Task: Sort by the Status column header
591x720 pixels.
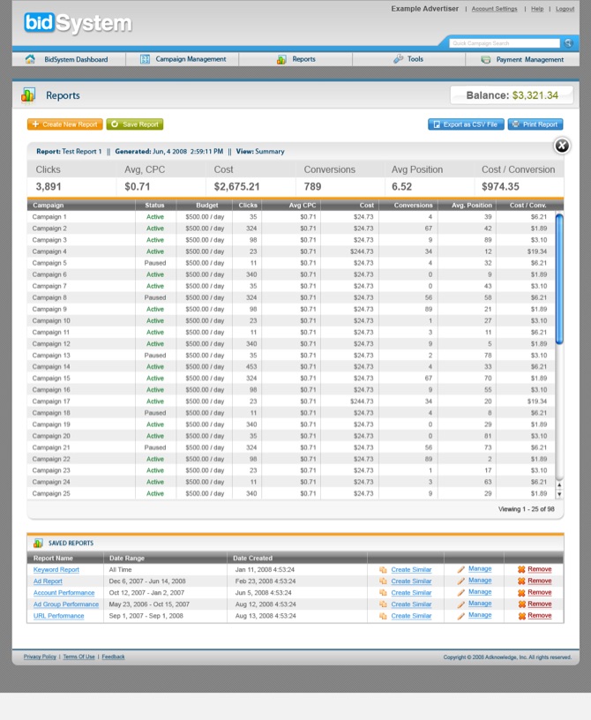Action: 154,206
